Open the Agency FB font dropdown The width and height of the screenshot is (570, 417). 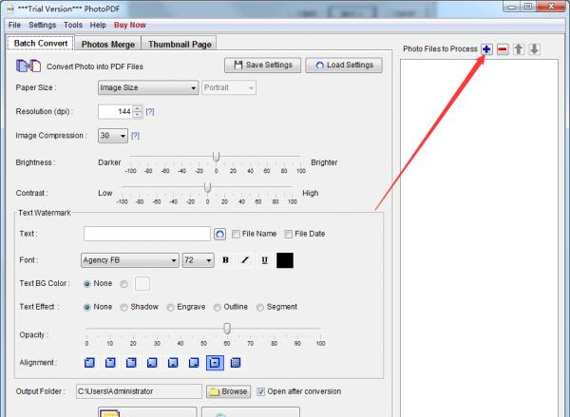click(130, 260)
